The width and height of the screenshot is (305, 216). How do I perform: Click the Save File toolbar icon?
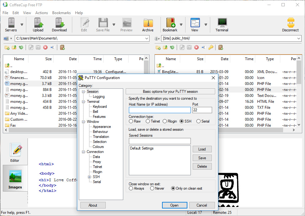(x=103, y=24)
